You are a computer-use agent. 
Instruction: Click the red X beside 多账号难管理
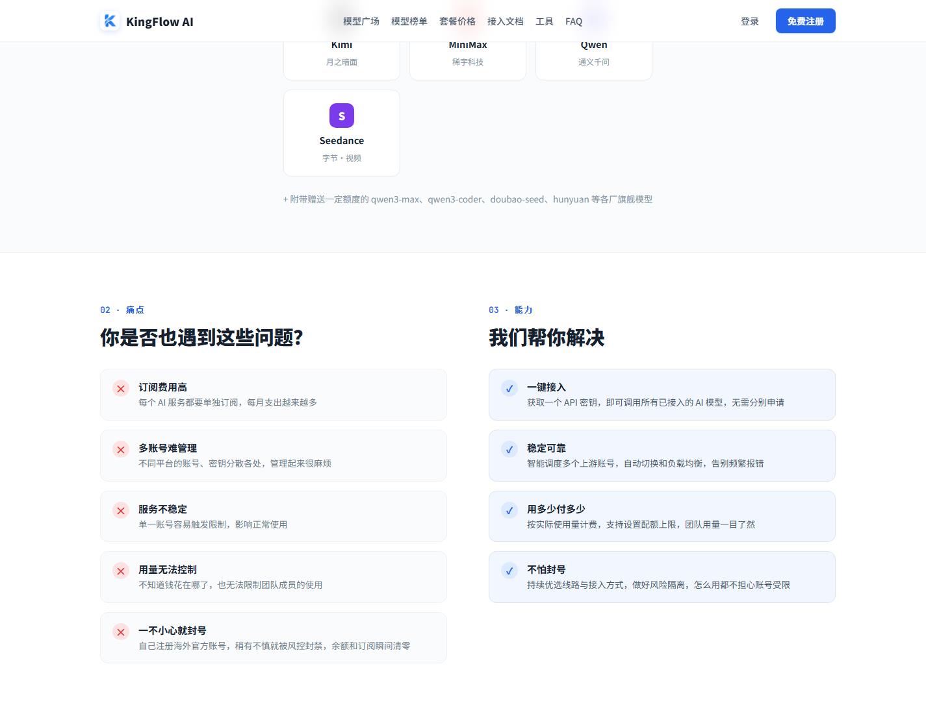(x=121, y=449)
